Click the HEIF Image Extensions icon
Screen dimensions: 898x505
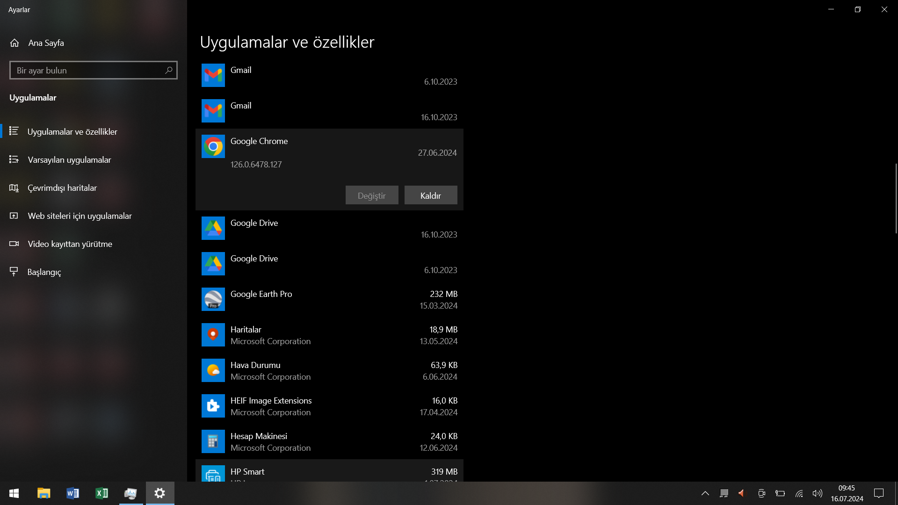tap(213, 406)
